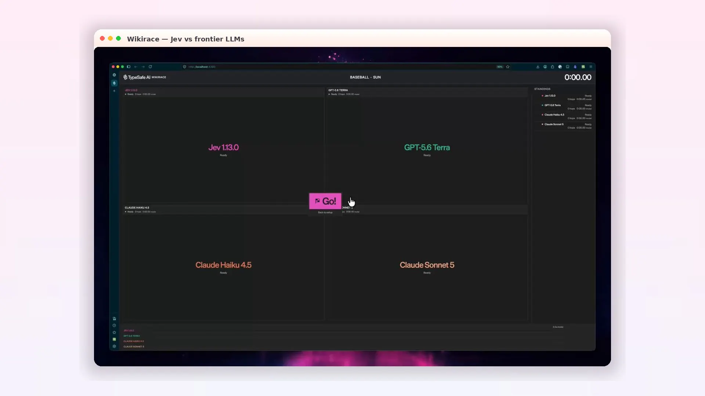Reload the localhost page

coord(150,67)
